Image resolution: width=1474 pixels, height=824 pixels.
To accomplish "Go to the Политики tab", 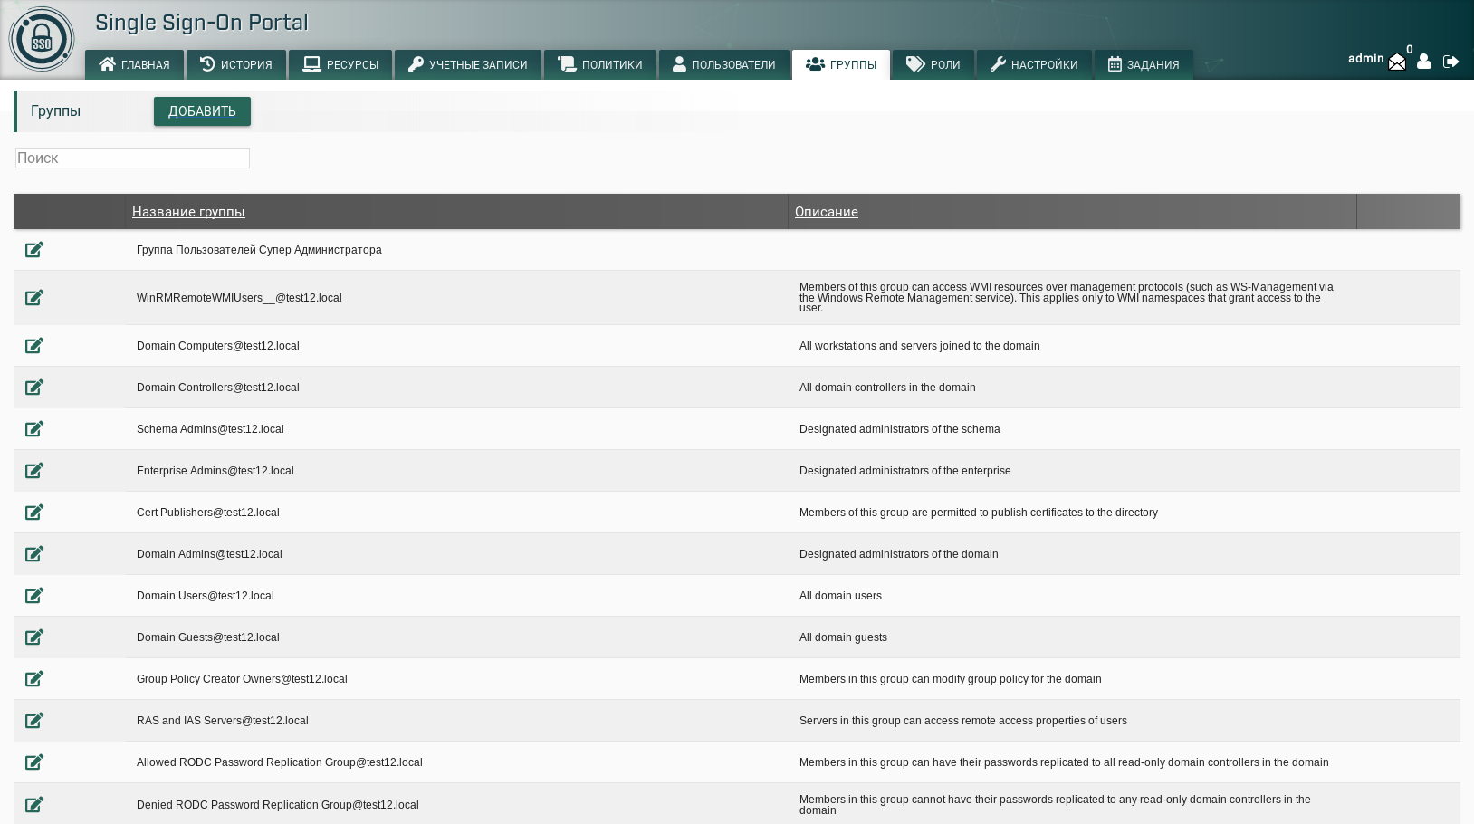I will tap(599, 64).
